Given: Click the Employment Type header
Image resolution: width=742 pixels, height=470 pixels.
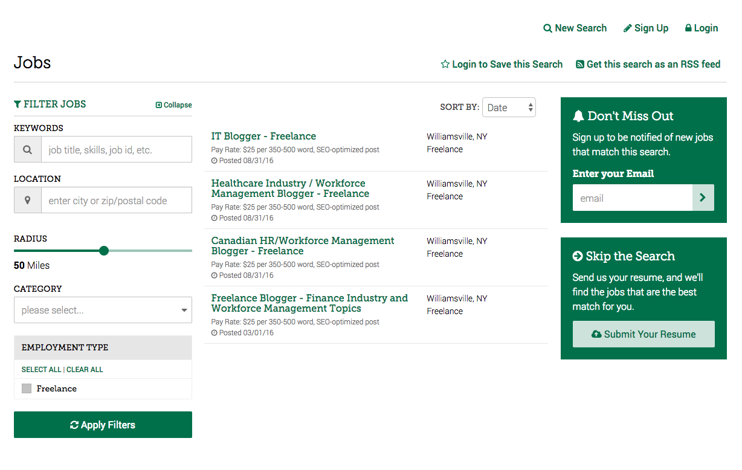Looking at the screenshot, I should coord(103,347).
